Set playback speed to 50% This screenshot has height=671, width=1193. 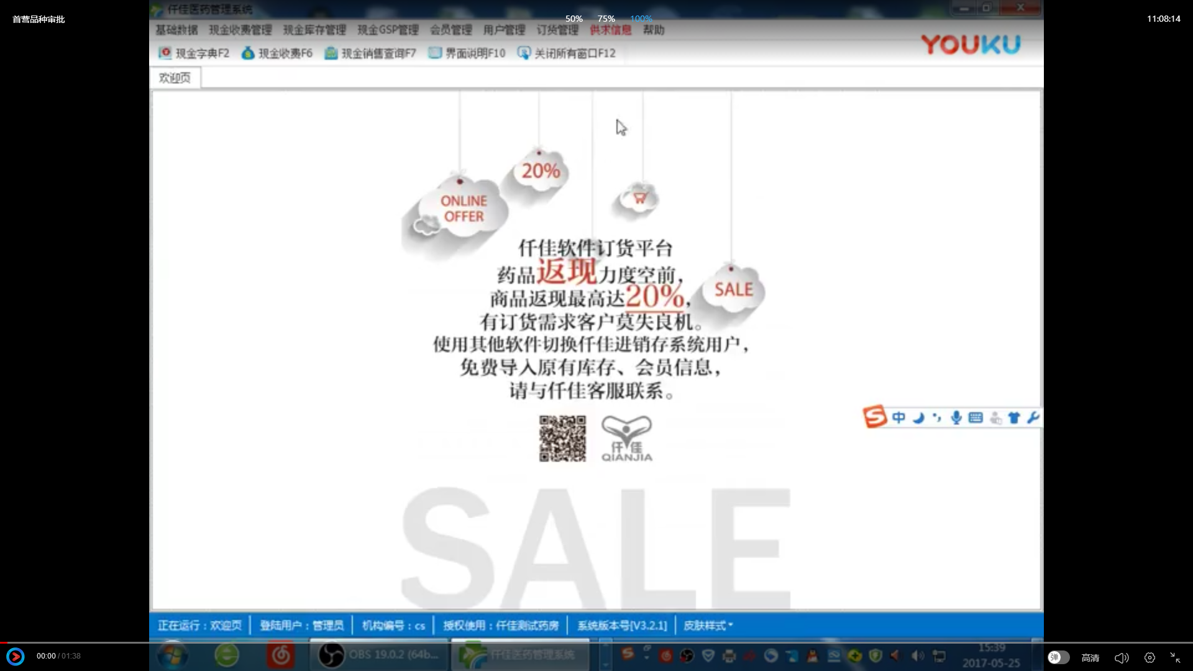click(x=574, y=19)
